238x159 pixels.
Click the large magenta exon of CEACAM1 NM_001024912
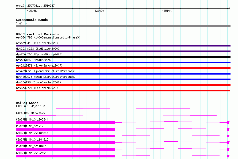coord(66,156)
